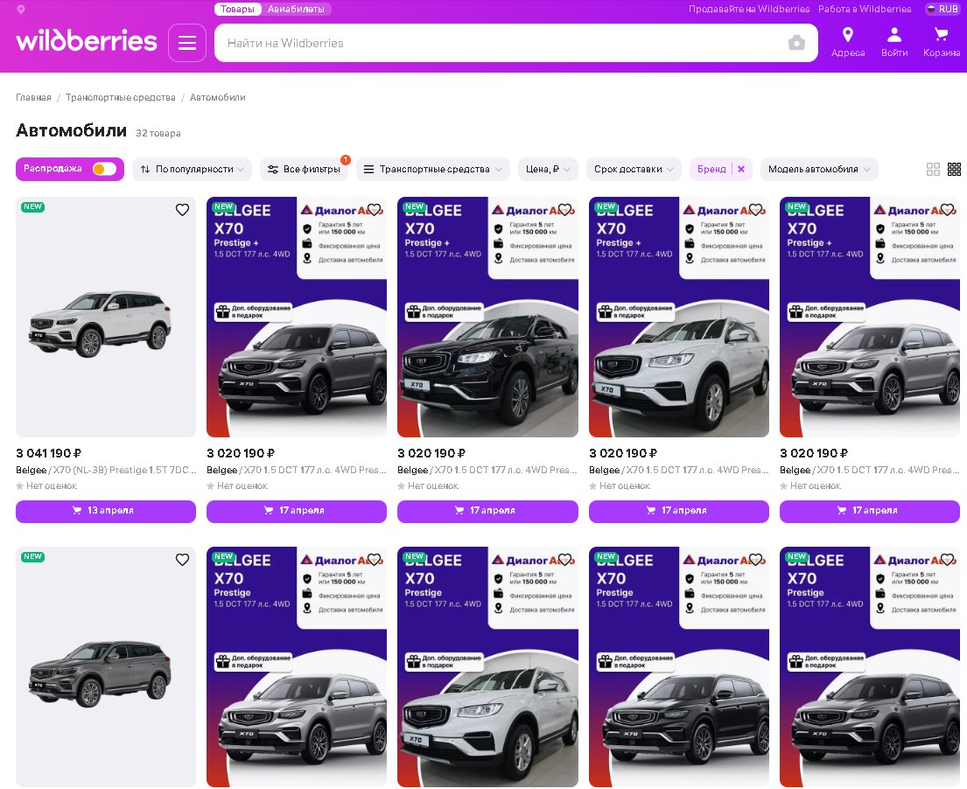Open the Все фильтры button
This screenshot has width=967, height=789.
click(x=304, y=169)
